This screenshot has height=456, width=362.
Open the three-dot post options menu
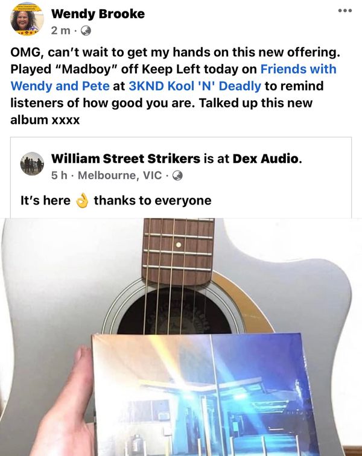tap(345, 11)
